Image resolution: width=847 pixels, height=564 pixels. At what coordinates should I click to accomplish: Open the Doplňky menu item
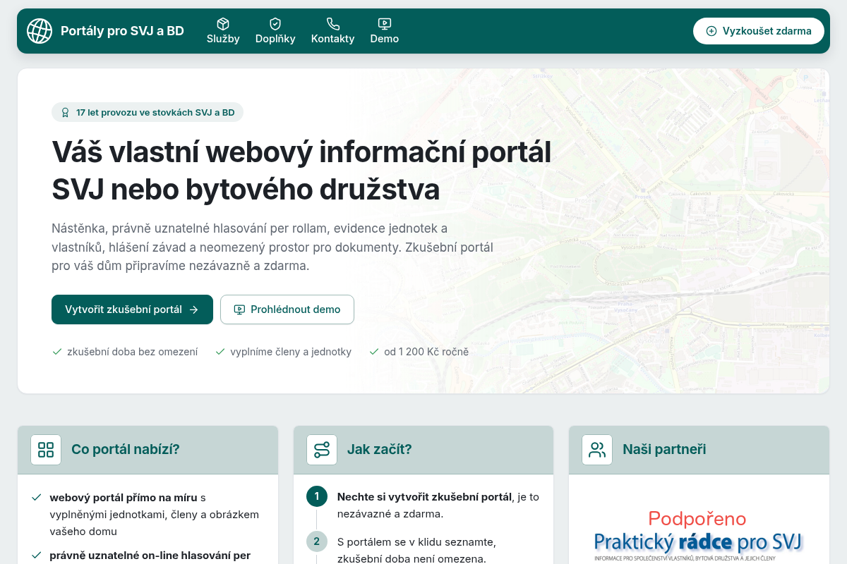[275, 31]
